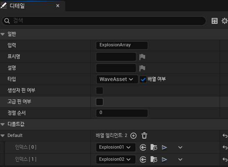The width and height of the screenshot is (228, 167).
Task: Click the 입력 property label
Action: pos(12,45)
